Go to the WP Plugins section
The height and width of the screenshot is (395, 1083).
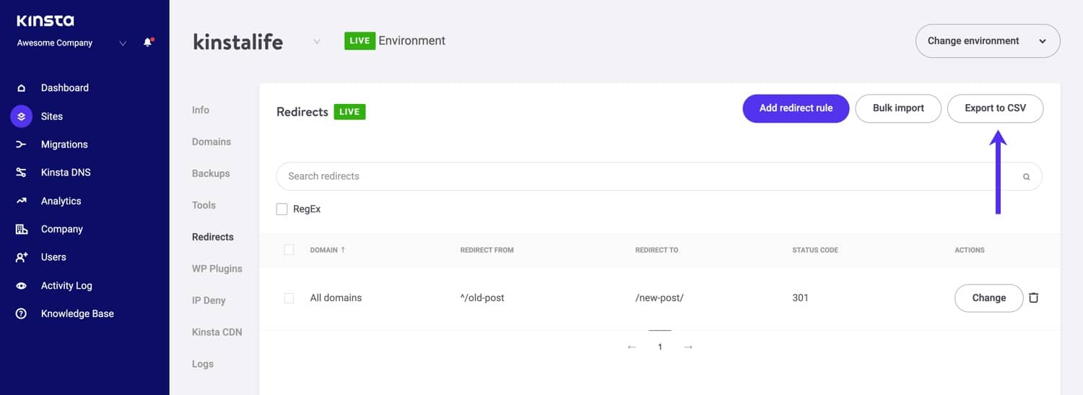pos(217,269)
